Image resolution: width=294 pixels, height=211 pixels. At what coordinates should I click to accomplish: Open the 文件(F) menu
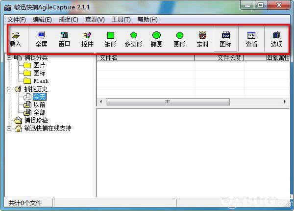(17, 20)
